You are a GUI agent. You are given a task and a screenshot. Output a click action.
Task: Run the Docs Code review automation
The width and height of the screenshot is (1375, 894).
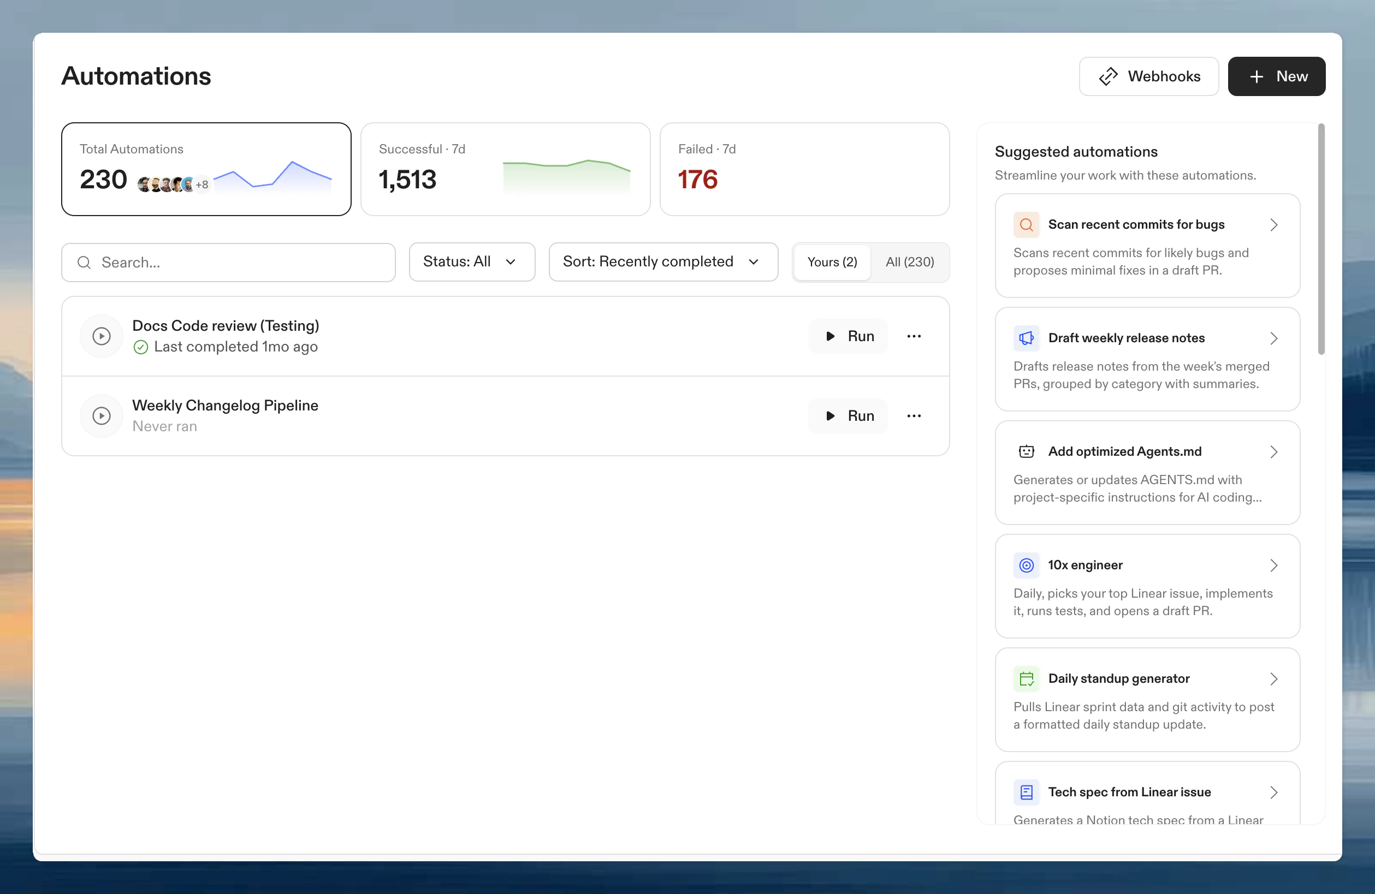848,336
